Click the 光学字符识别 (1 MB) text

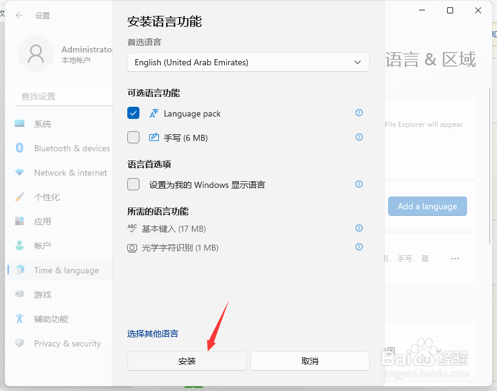pos(180,248)
